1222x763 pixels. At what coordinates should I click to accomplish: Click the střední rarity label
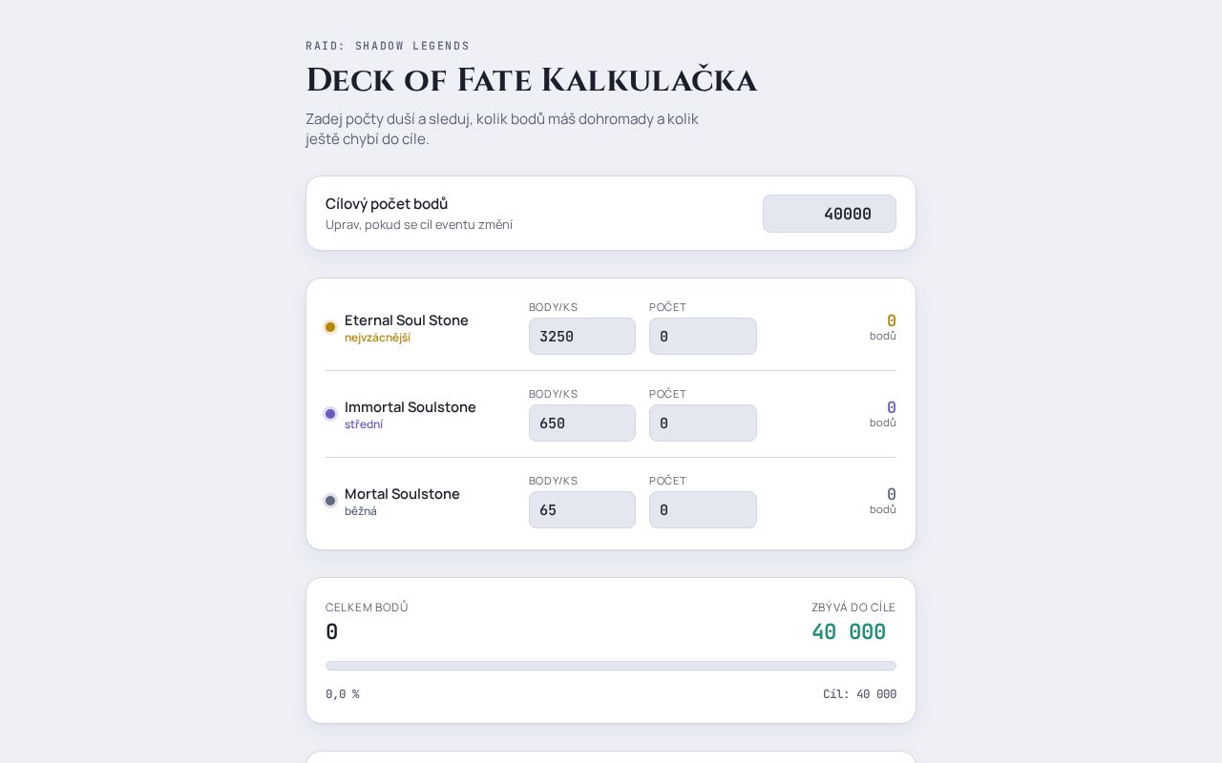click(x=364, y=424)
